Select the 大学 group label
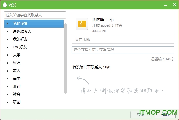This screenshot has height=120, width=179. click(17, 55)
